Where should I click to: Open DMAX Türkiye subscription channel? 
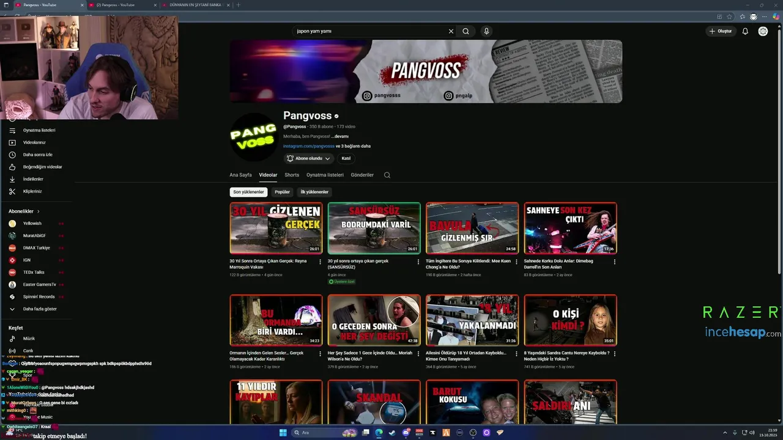37,248
